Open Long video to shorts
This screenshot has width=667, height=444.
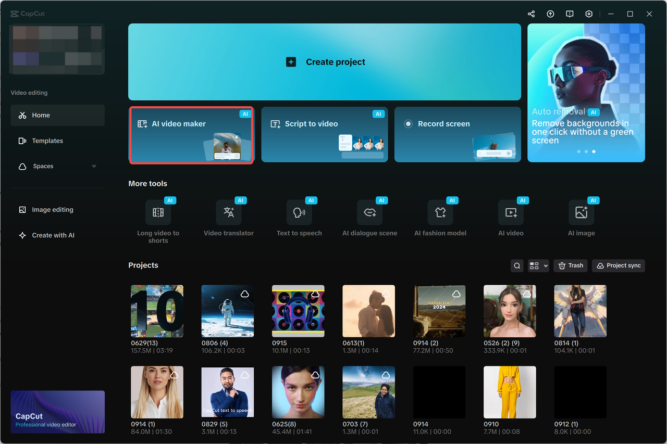158,212
